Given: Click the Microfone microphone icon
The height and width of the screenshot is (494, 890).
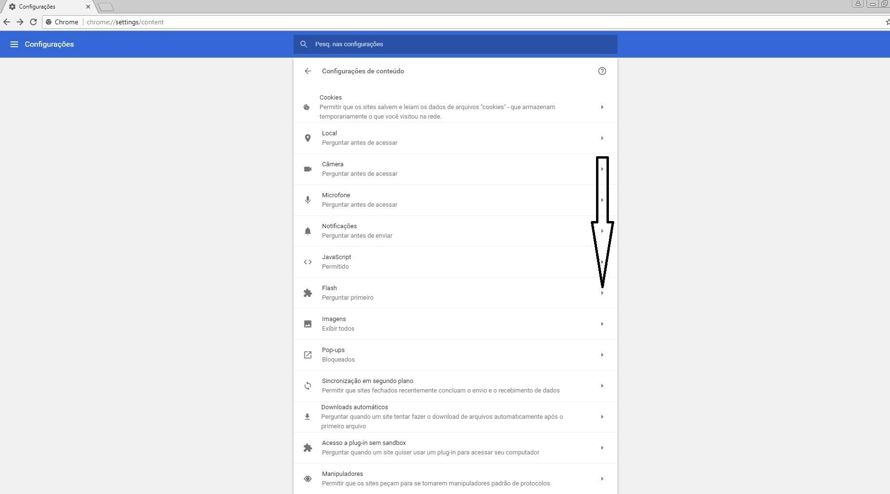Looking at the screenshot, I should click(308, 200).
